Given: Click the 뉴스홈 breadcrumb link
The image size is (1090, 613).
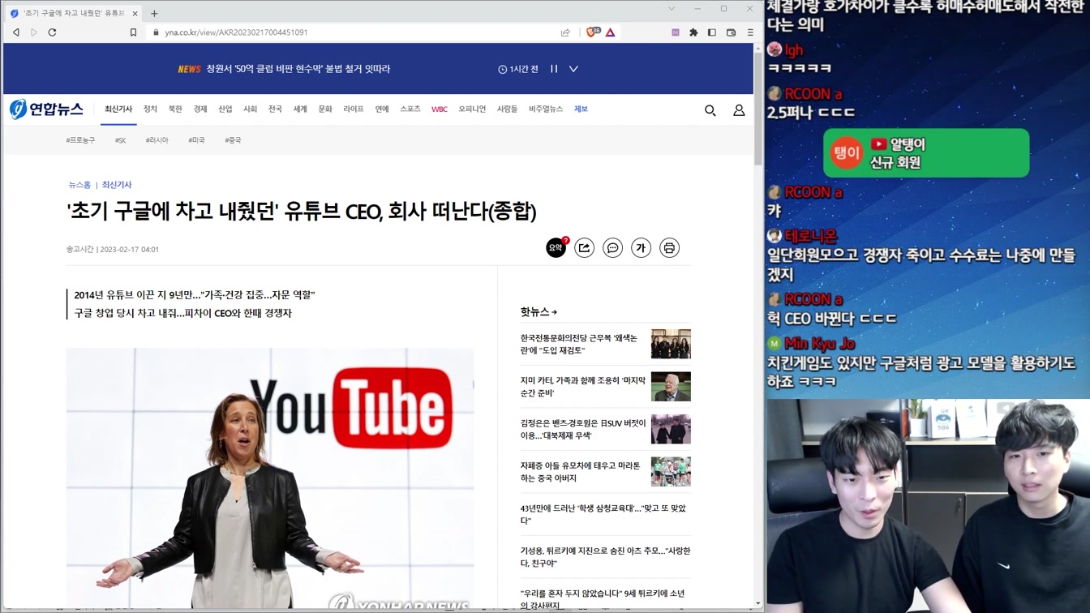Looking at the screenshot, I should pos(79,185).
